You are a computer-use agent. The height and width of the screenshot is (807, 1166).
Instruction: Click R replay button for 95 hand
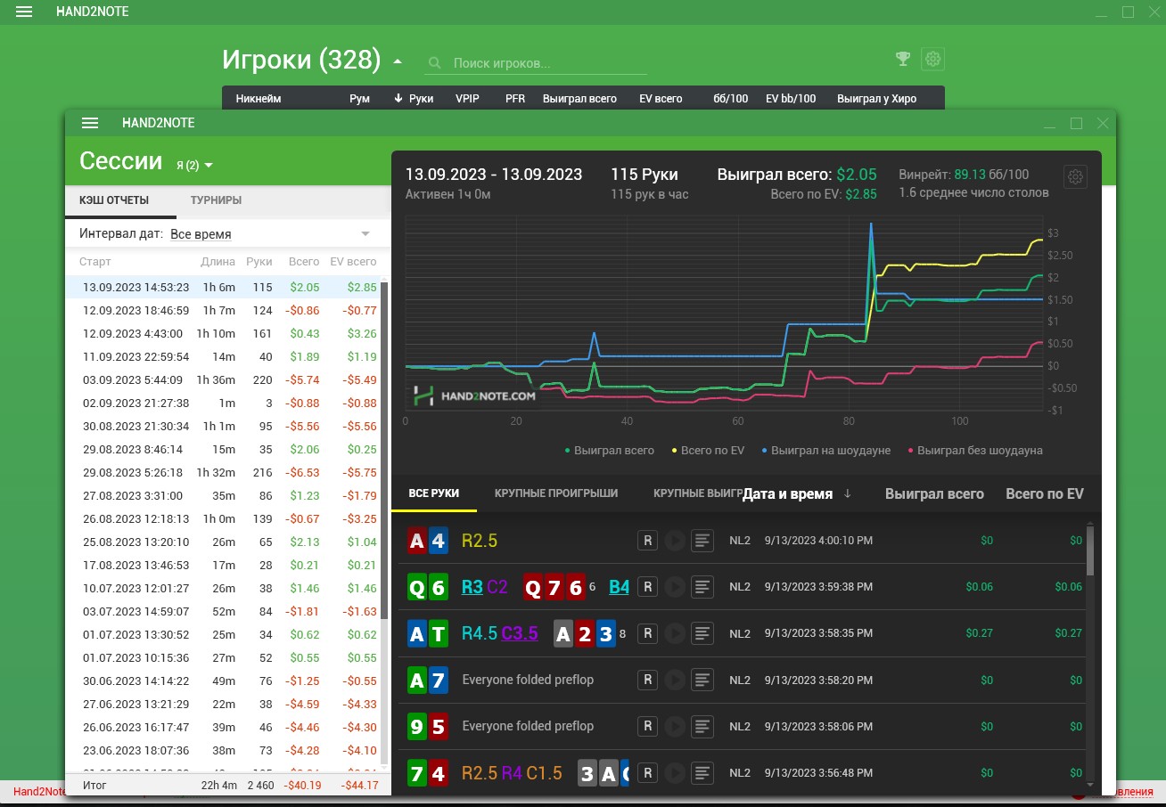pyautogui.click(x=648, y=726)
